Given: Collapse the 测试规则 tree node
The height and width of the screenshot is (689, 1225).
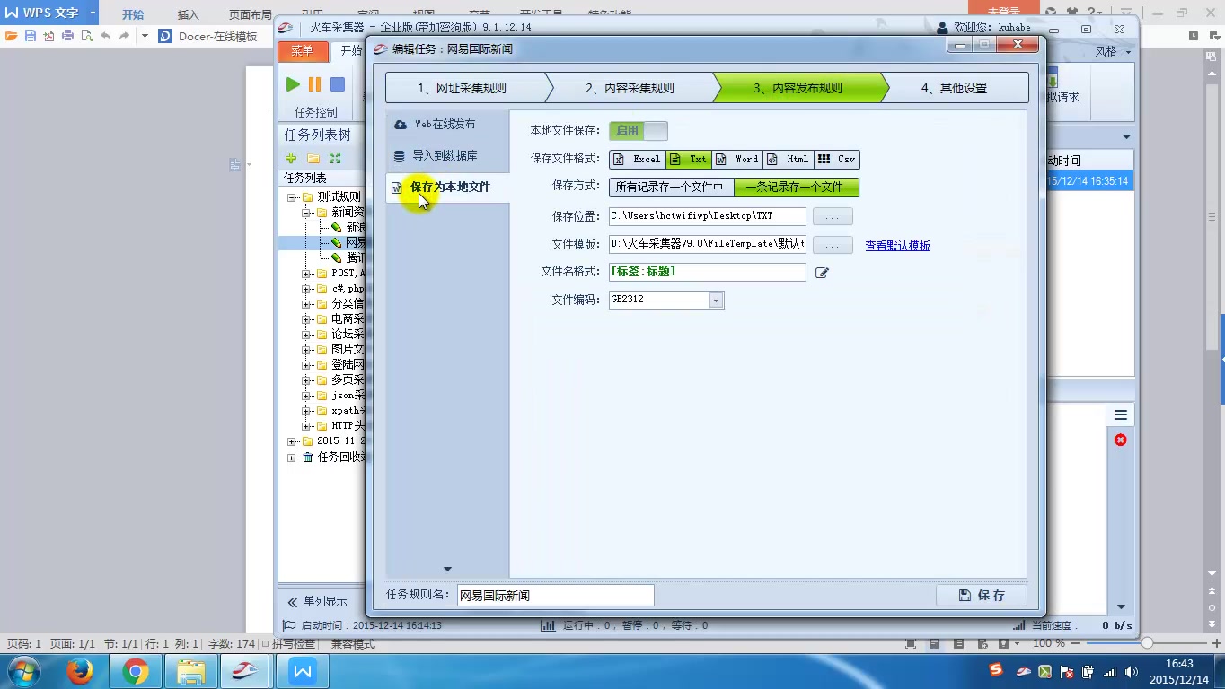Looking at the screenshot, I should click(292, 197).
